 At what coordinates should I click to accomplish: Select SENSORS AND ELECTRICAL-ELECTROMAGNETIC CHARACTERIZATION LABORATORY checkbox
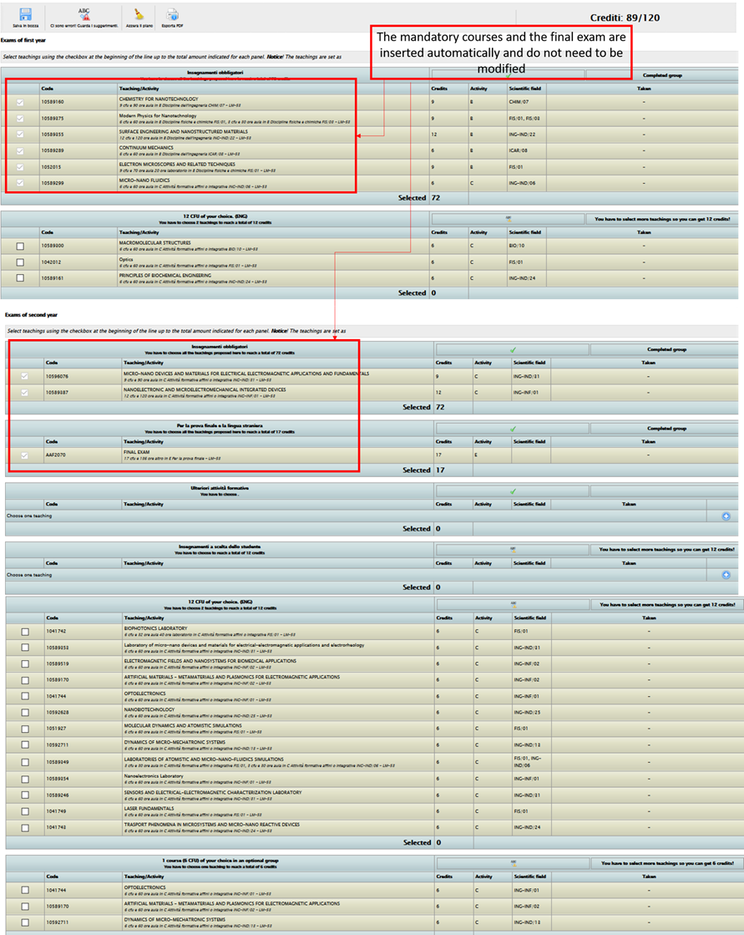(x=25, y=795)
